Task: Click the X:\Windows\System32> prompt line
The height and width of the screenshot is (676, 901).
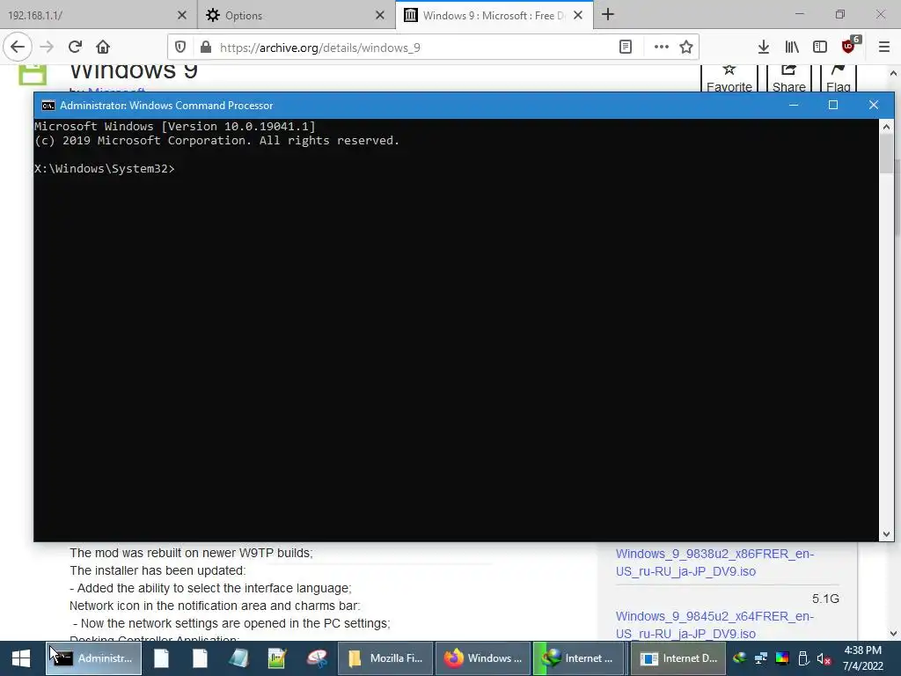Action: coord(105,168)
